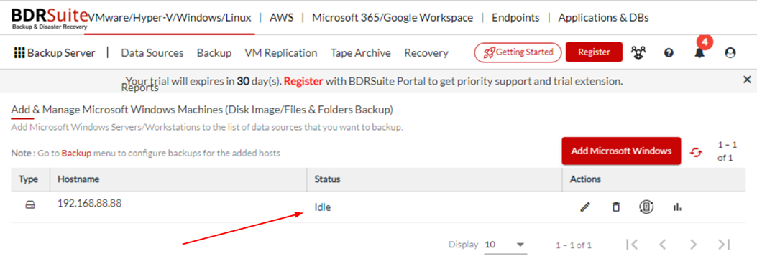Screen dimensions: 757x269
Task: Open the Data Sources menu
Action: 152,52
